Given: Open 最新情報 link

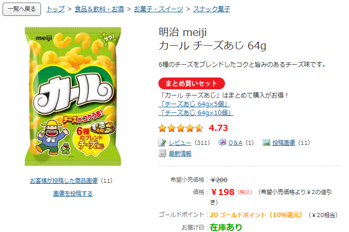Looking at the screenshot, I should coord(180,153).
